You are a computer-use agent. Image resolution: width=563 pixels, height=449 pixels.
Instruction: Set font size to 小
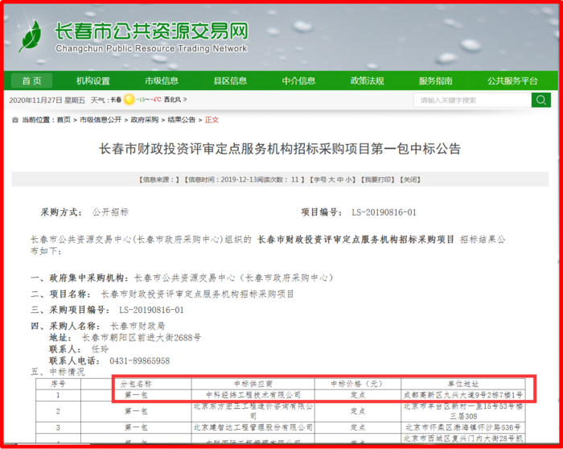click(x=348, y=179)
